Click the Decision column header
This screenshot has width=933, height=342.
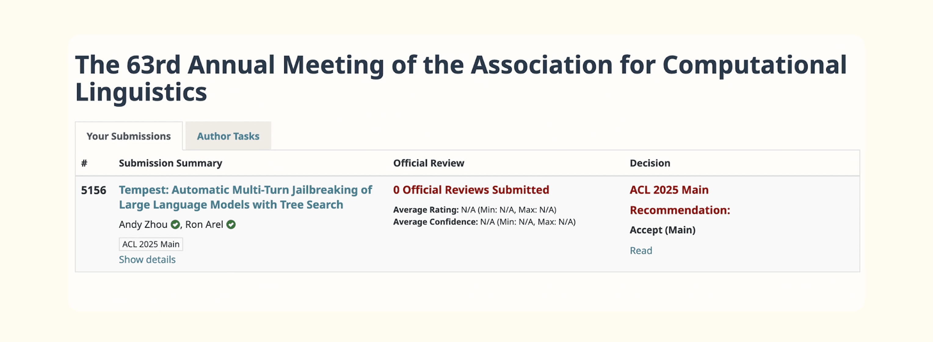(x=650, y=163)
